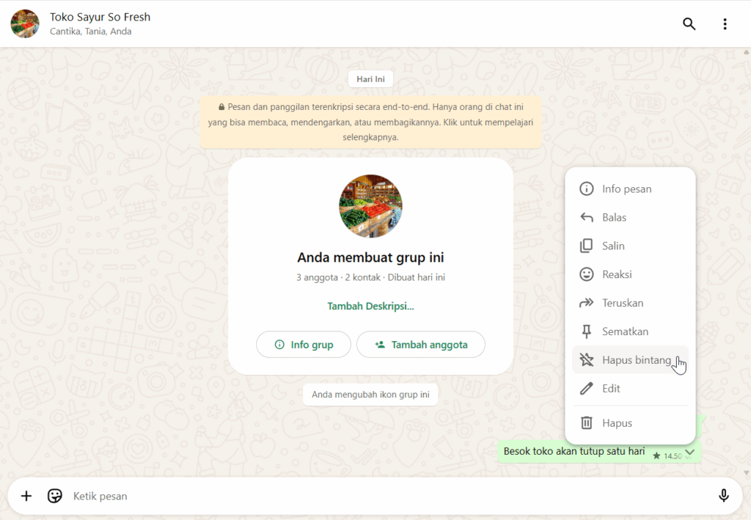The width and height of the screenshot is (751, 520).
Task: Open the three-dot chat menu
Action: click(x=725, y=24)
